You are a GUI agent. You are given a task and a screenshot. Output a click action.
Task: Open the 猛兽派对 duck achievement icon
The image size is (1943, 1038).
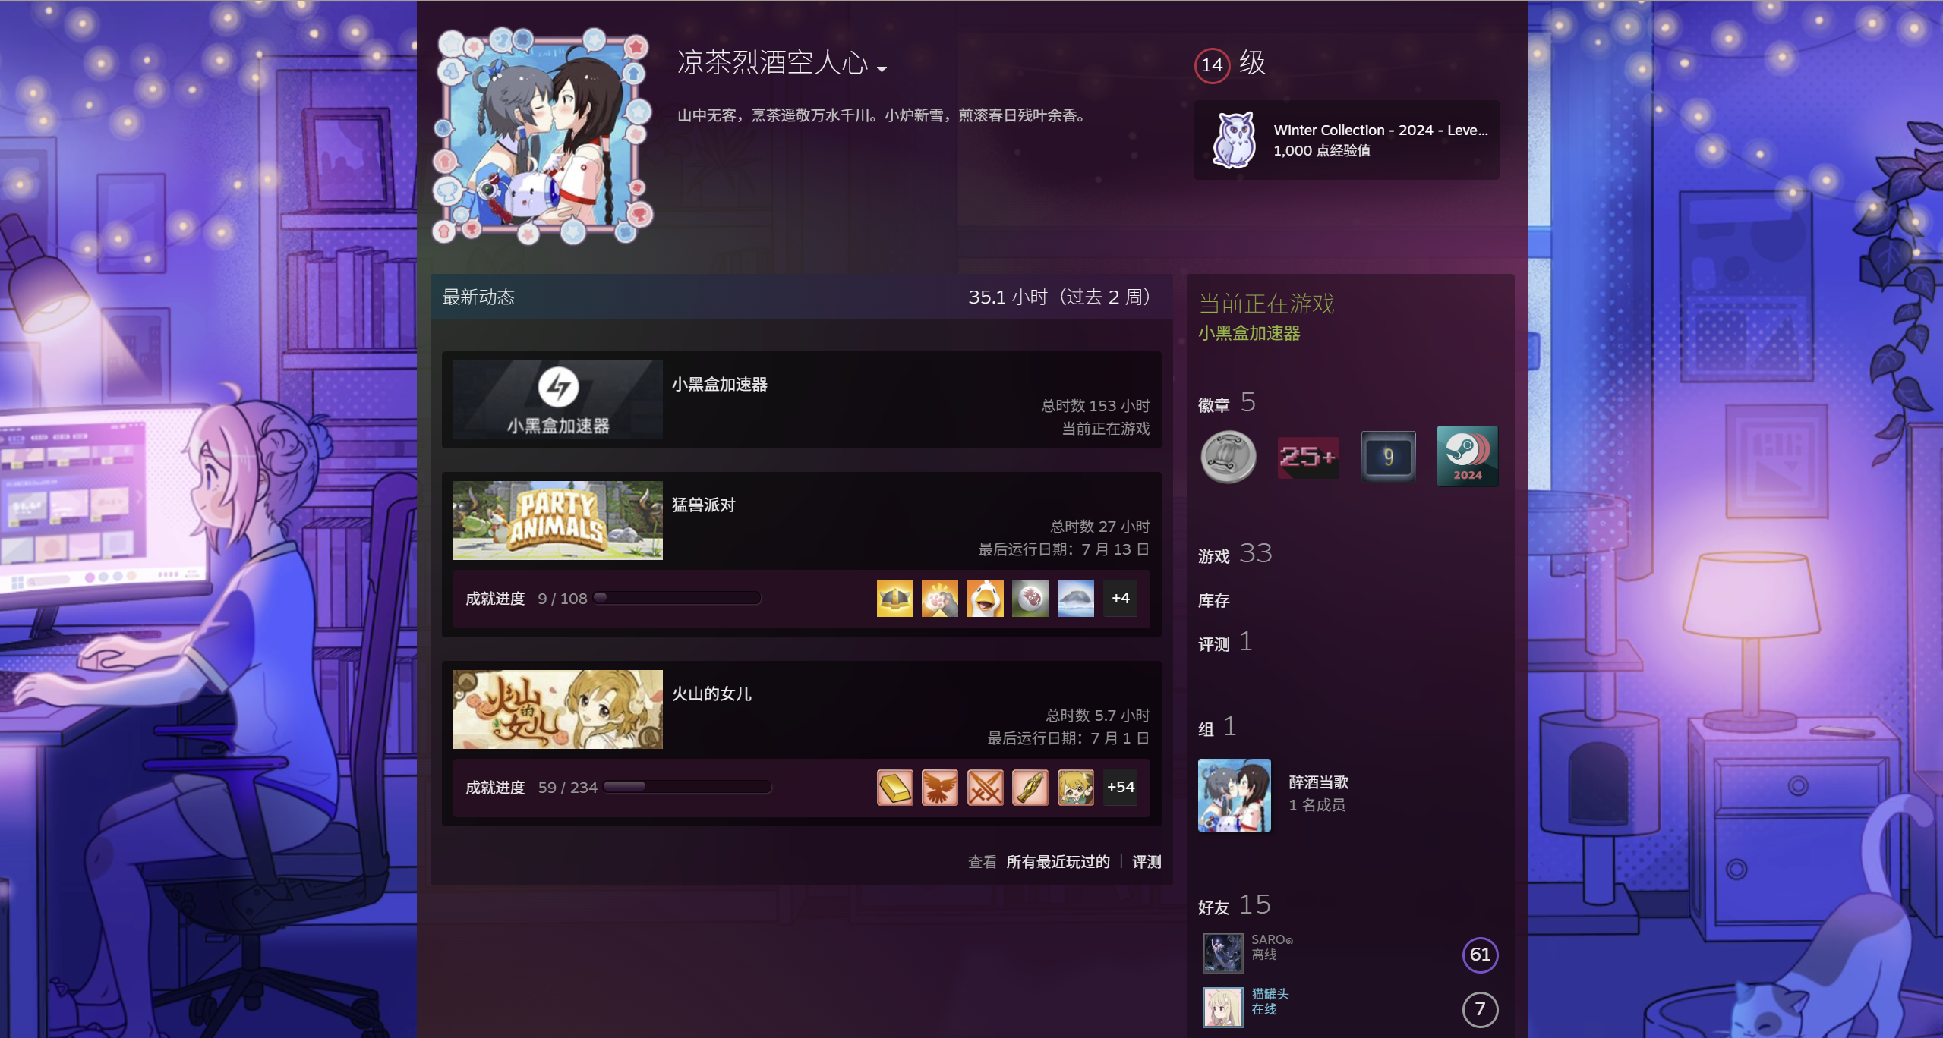point(986,599)
